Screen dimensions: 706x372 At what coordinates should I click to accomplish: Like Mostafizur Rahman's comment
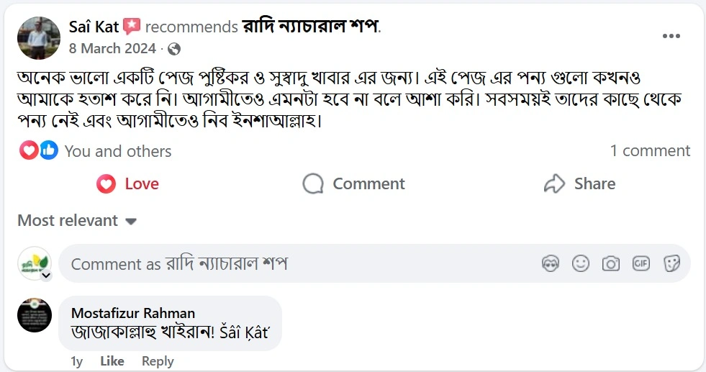pyautogui.click(x=112, y=361)
